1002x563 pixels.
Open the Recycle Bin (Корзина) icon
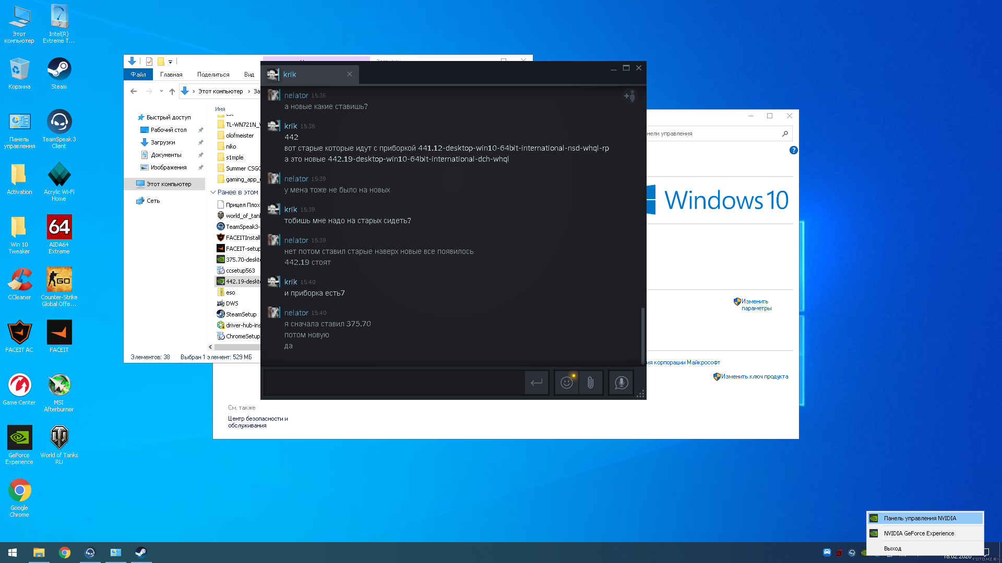(x=19, y=74)
